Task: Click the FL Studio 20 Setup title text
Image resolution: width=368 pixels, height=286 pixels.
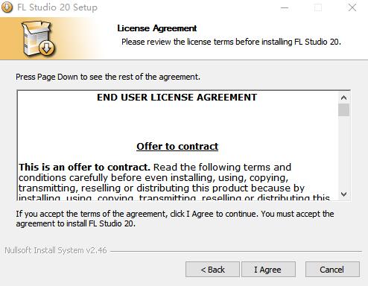Action: (x=57, y=7)
